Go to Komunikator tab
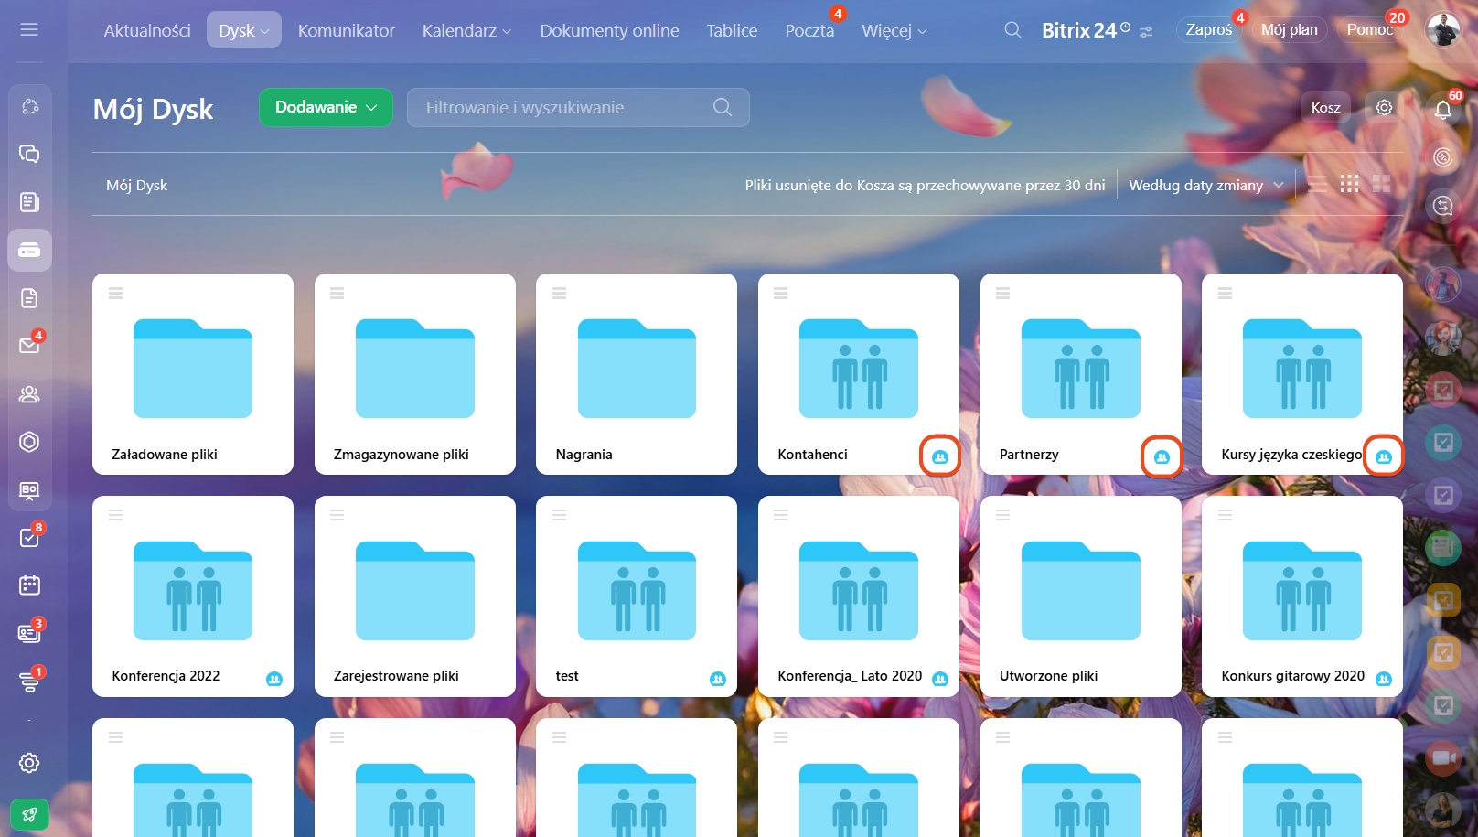Image resolution: width=1478 pixels, height=837 pixels. point(347,30)
